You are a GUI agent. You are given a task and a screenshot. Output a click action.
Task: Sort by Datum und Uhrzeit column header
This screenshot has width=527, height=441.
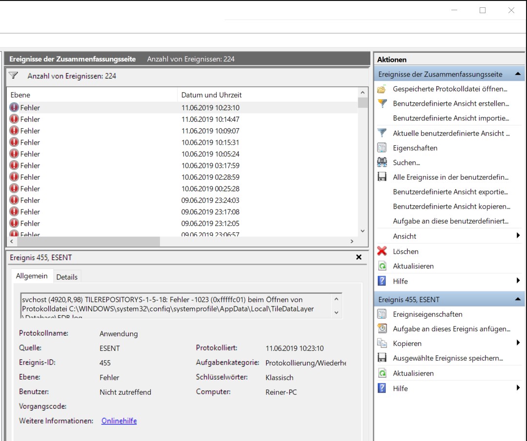coord(267,95)
